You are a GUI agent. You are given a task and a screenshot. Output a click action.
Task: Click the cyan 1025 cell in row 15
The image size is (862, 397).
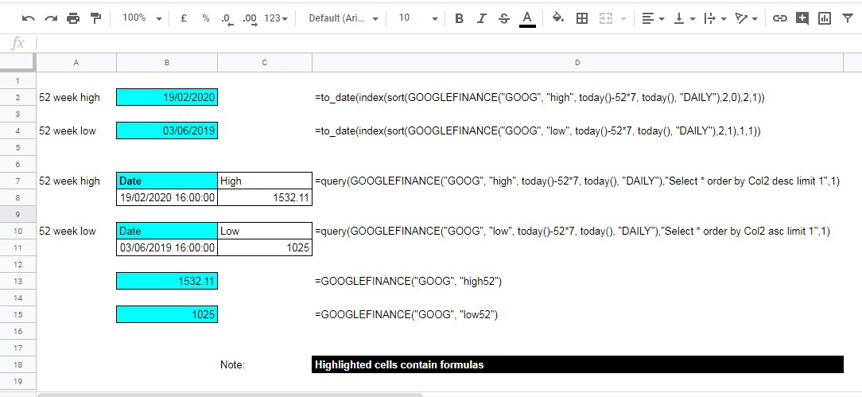(166, 314)
